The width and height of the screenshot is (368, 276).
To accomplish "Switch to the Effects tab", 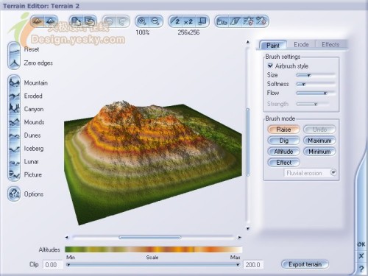I will [x=330, y=45].
